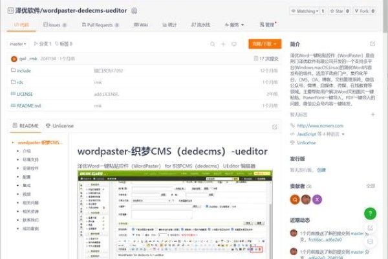Add a tag with the sidebar plus icon
Image resolution: width=388 pixels, height=259 pixels.
[372, 115]
